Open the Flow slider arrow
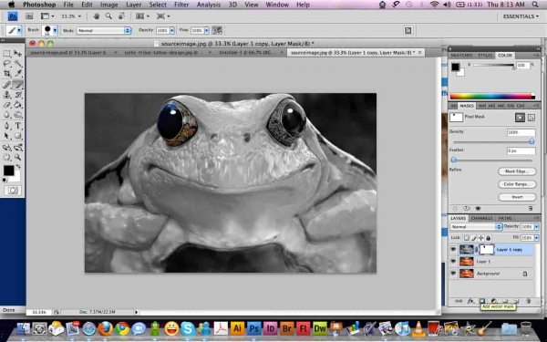Viewport: 547px width, 342px height. click(207, 30)
